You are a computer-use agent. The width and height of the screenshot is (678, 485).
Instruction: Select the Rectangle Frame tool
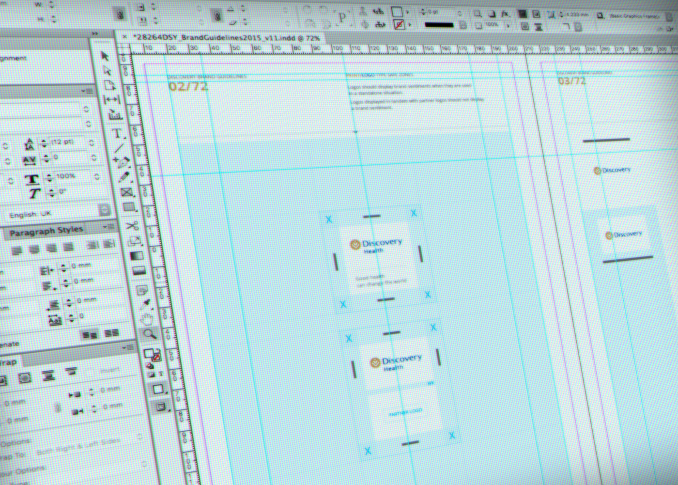pyautogui.click(x=127, y=192)
